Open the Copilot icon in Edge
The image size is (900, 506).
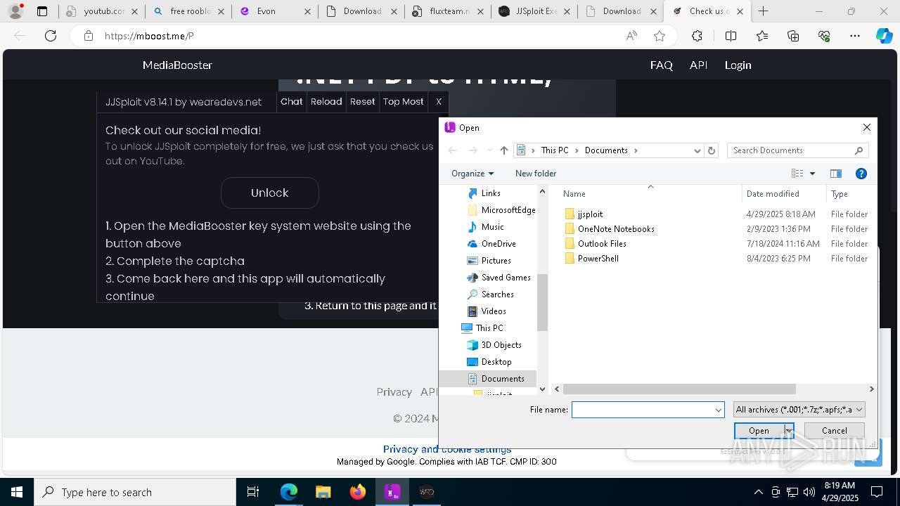[x=884, y=36]
